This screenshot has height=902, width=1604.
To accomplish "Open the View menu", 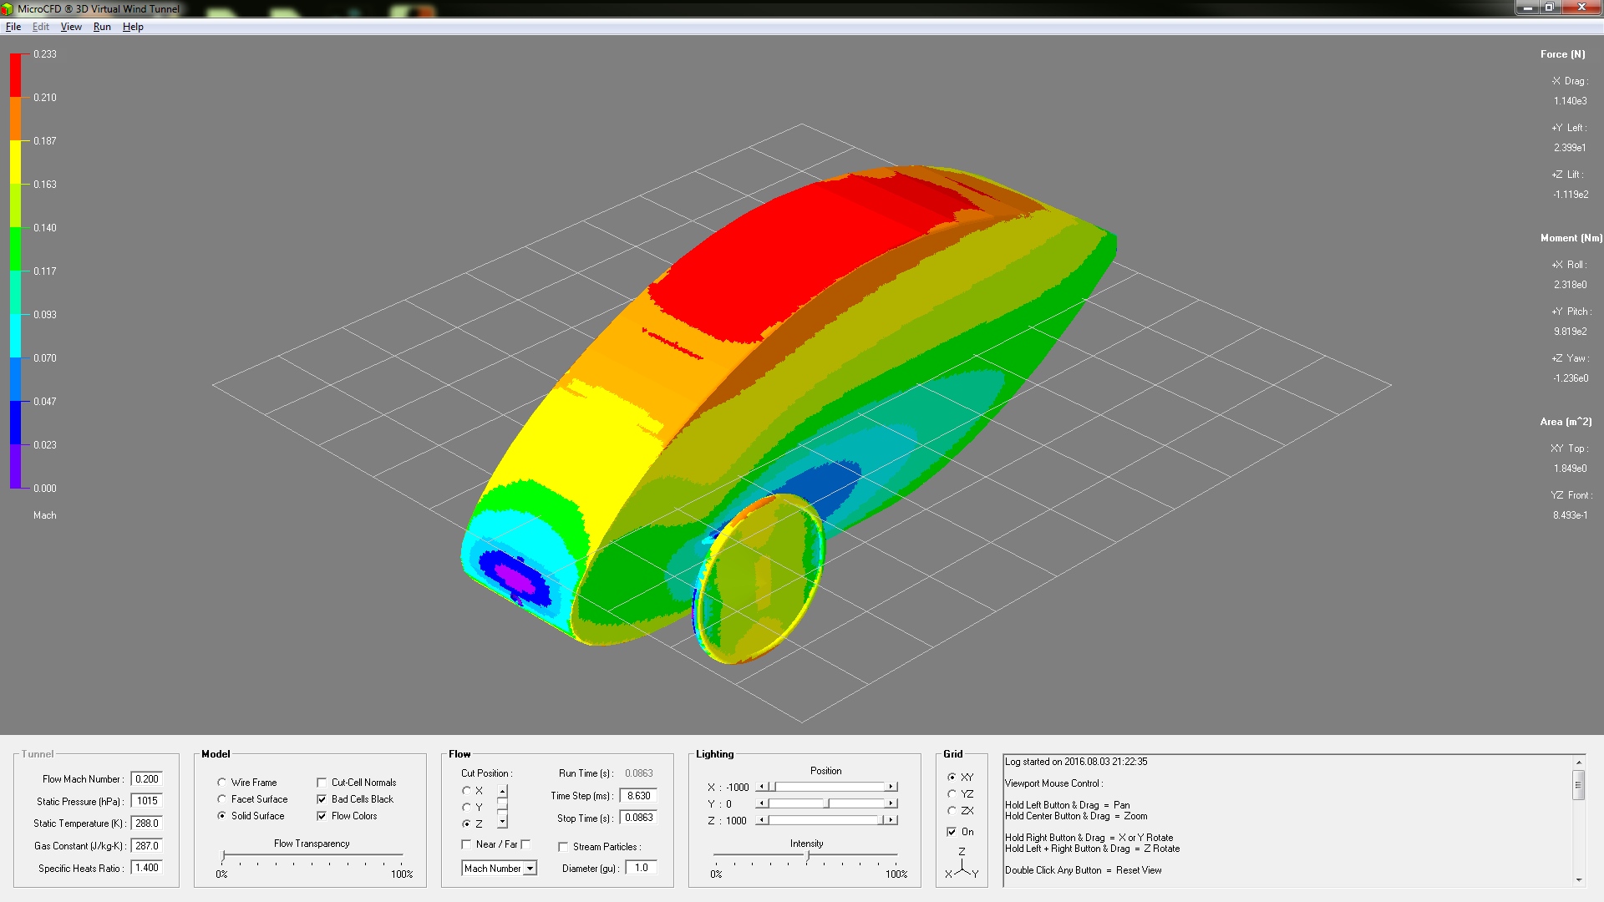I will coord(71,27).
